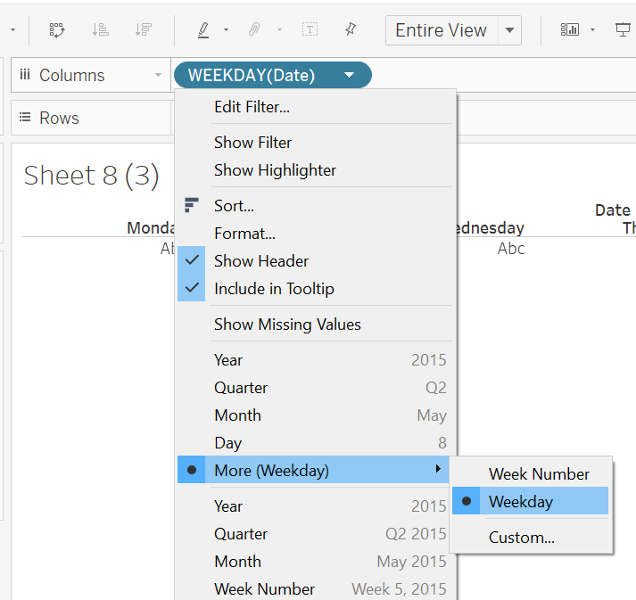This screenshot has width=636, height=600.
Task: Click the show mark labels icon
Action: coord(310,29)
